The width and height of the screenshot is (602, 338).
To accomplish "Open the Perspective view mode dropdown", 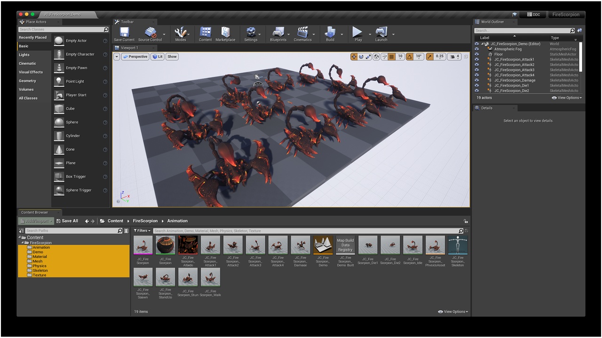I will tap(135, 57).
